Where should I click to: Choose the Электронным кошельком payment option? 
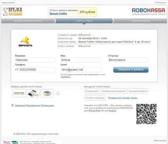[113, 91]
